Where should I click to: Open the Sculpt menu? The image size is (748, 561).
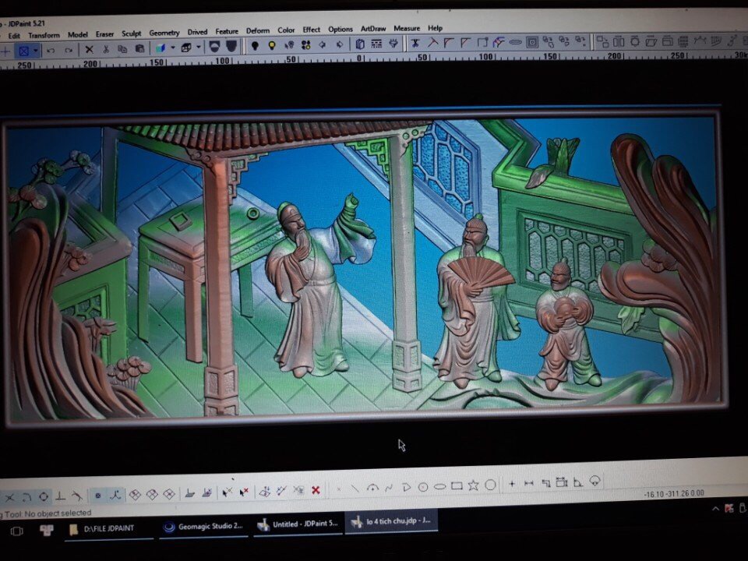pyautogui.click(x=131, y=34)
